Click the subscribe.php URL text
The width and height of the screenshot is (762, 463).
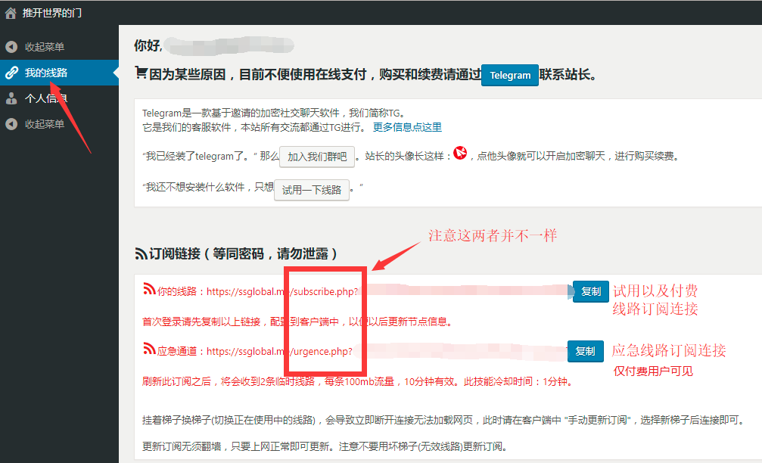tap(282, 291)
